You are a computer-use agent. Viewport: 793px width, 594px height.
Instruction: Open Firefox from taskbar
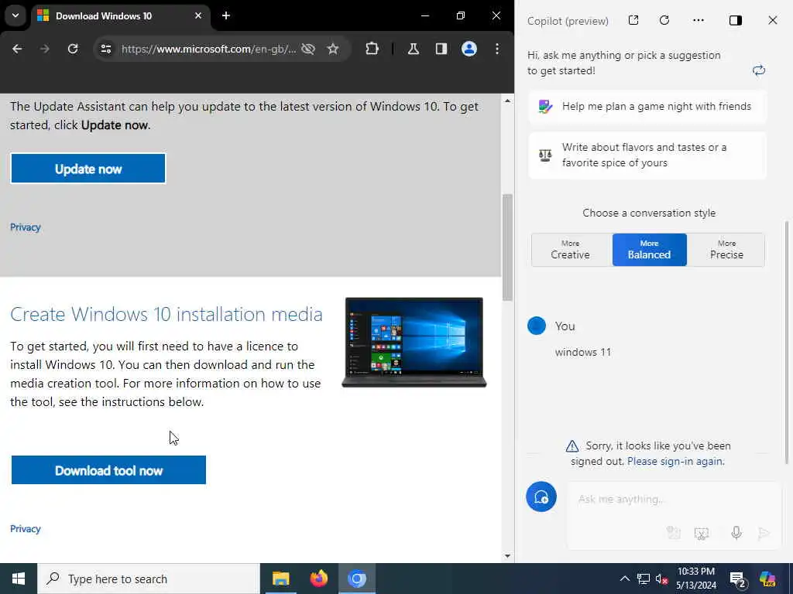[x=318, y=579]
